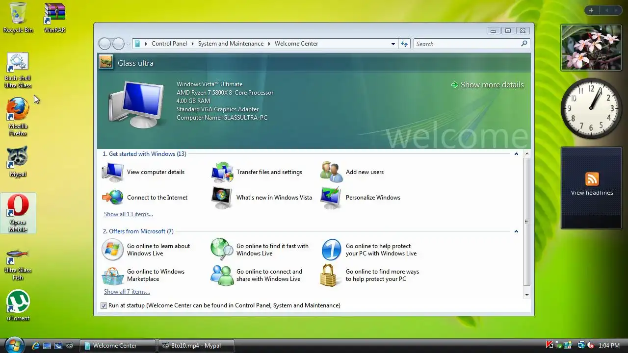Switch to Welcome Center taskbar button

tap(118, 346)
